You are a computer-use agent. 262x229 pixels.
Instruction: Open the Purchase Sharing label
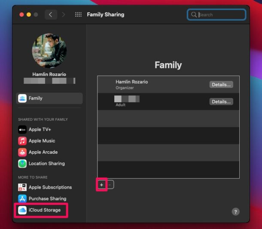tap(47, 198)
